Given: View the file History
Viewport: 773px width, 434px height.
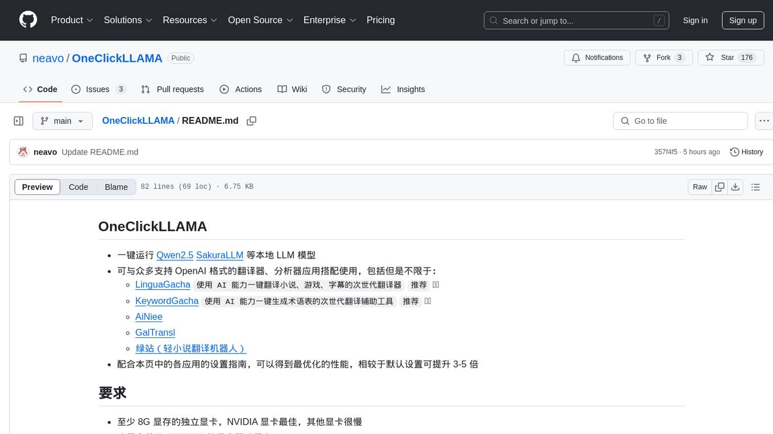Looking at the screenshot, I should point(746,152).
